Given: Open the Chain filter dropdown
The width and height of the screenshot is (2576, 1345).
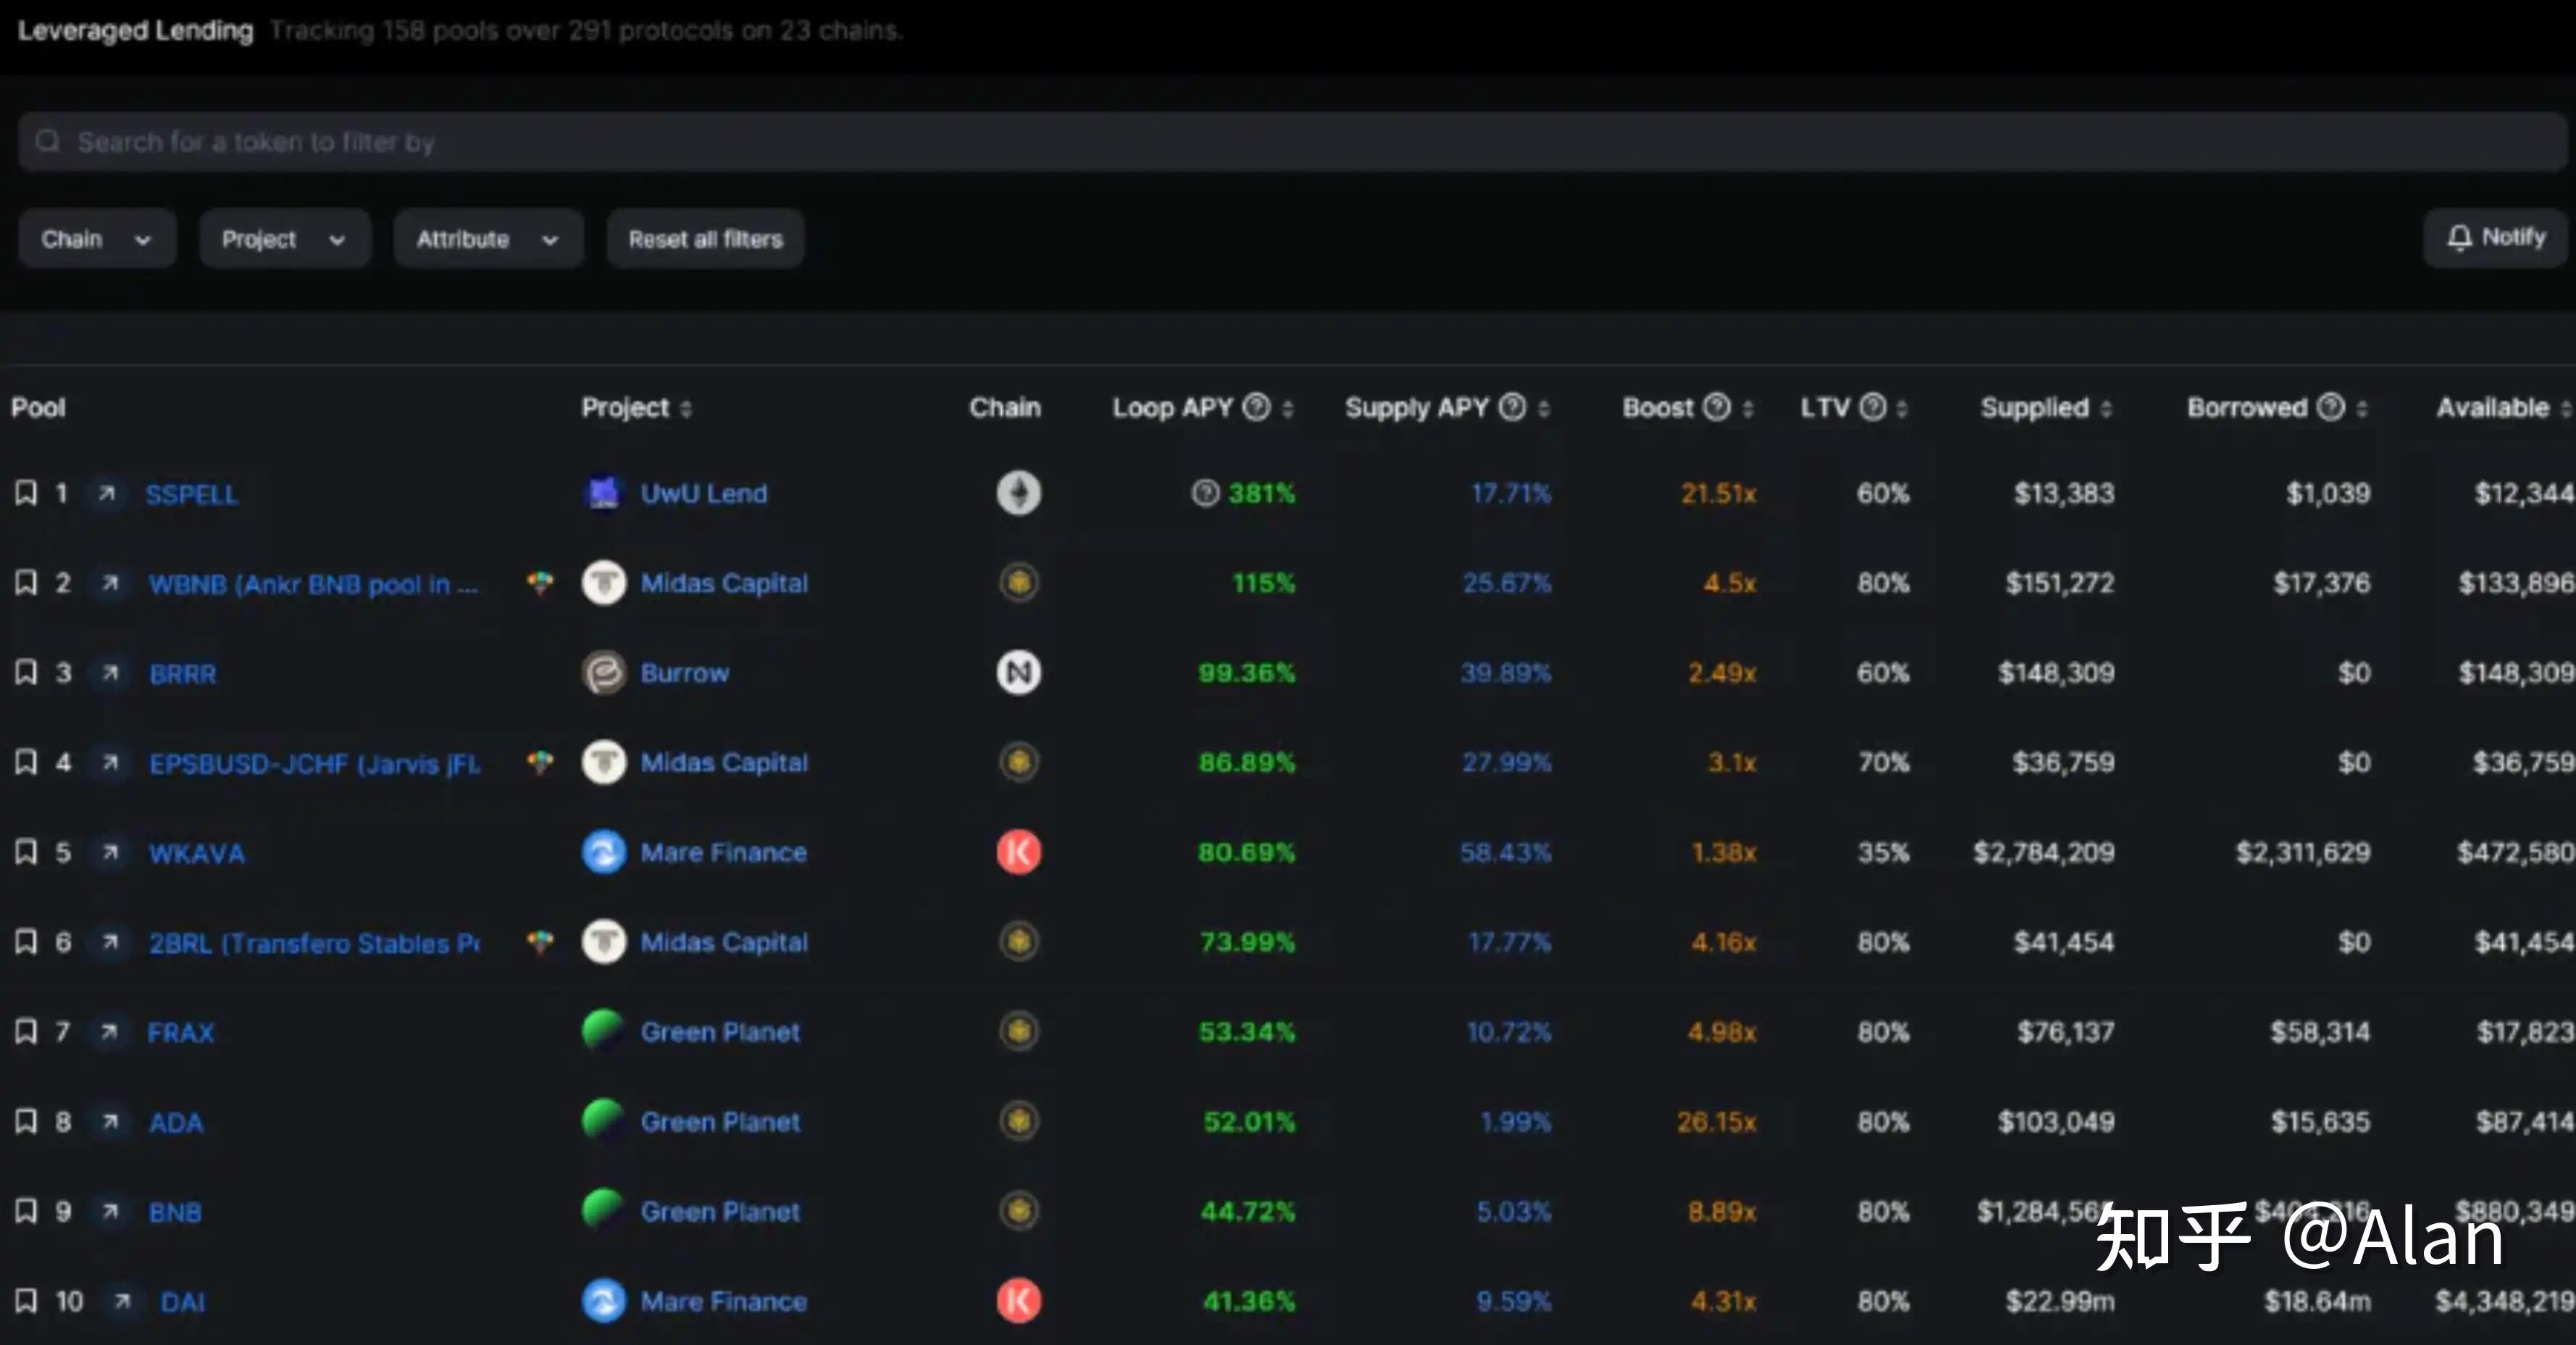Looking at the screenshot, I should pos(97,239).
